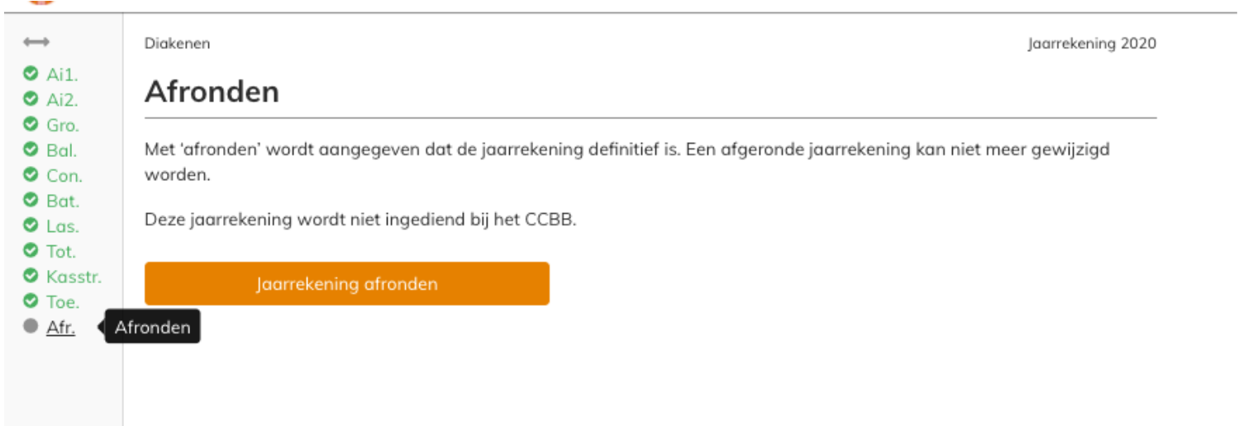The image size is (1248, 426).
Task: Click the green checkmark icon beside Gro.
Action: (31, 125)
